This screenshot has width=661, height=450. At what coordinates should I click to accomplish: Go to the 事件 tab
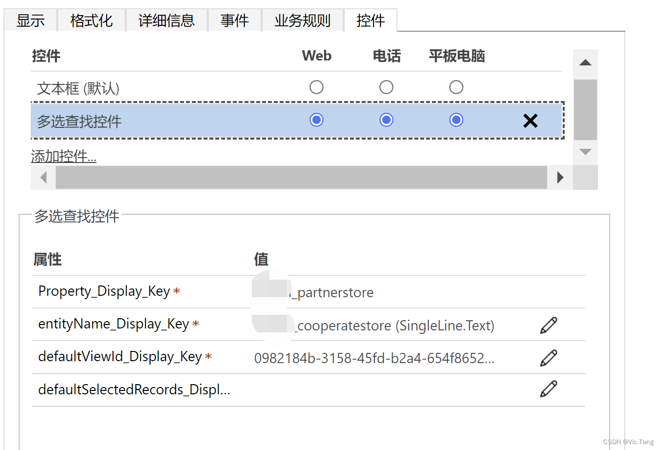pyautogui.click(x=234, y=20)
